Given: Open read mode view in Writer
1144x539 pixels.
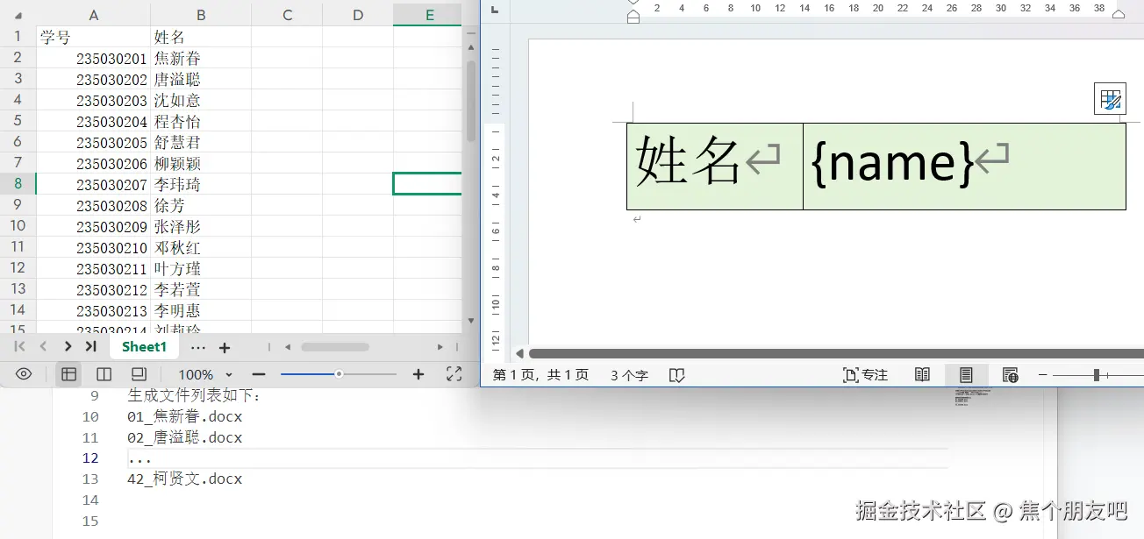Looking at the screenshot, I should (921, 374).
